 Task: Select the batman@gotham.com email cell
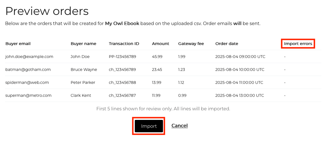point(28,70)
